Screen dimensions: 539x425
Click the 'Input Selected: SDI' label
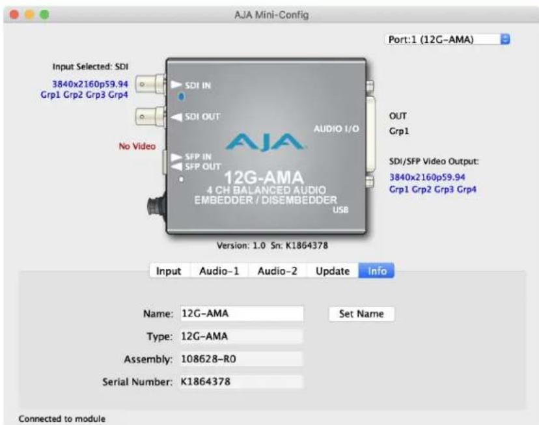[90, 66]
